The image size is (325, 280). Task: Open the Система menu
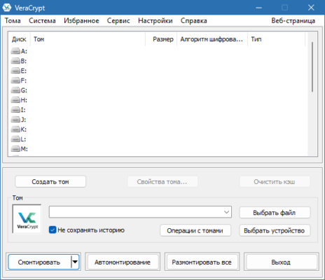pos(42,21)
